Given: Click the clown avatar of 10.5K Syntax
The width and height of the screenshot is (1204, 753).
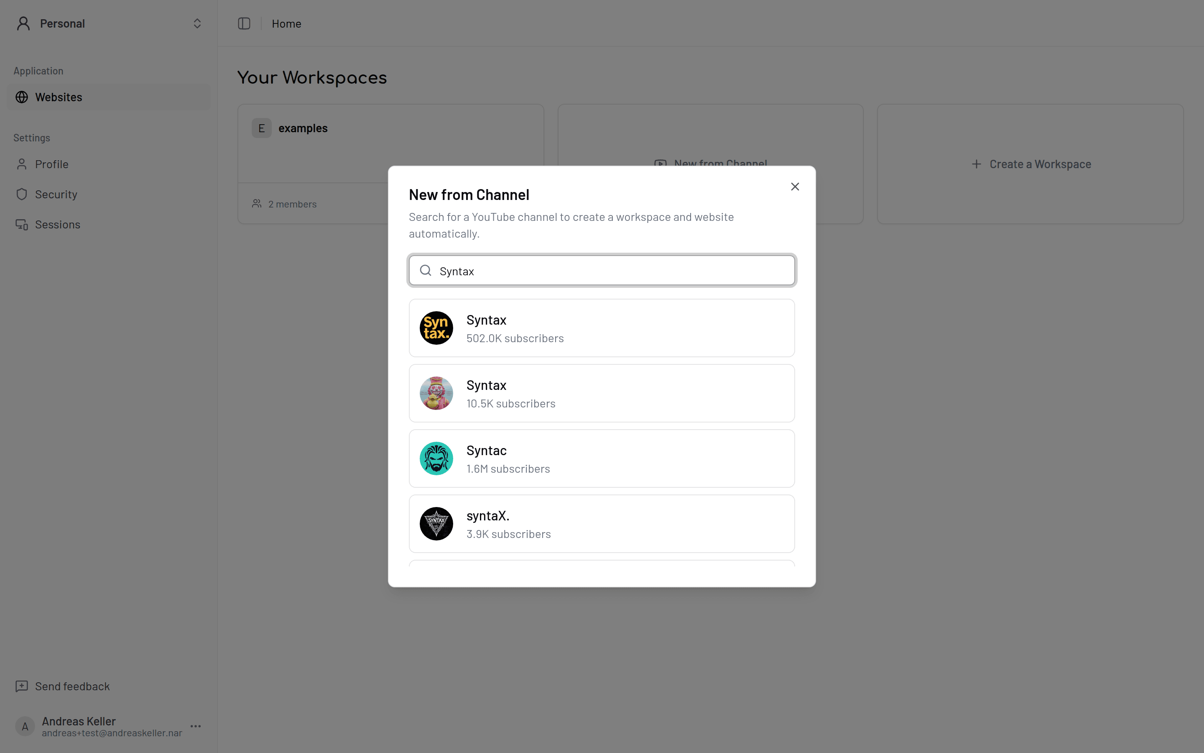Looking at the screenshot, I should pos(436,393).
